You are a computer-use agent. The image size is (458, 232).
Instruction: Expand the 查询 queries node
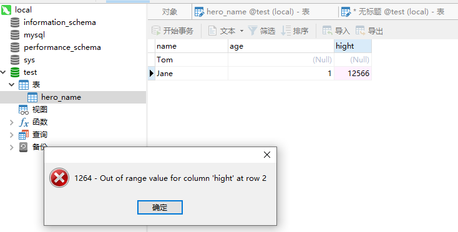click(12, 135)
